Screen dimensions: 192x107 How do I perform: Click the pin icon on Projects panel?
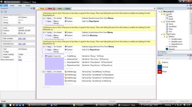click(188, 8)
